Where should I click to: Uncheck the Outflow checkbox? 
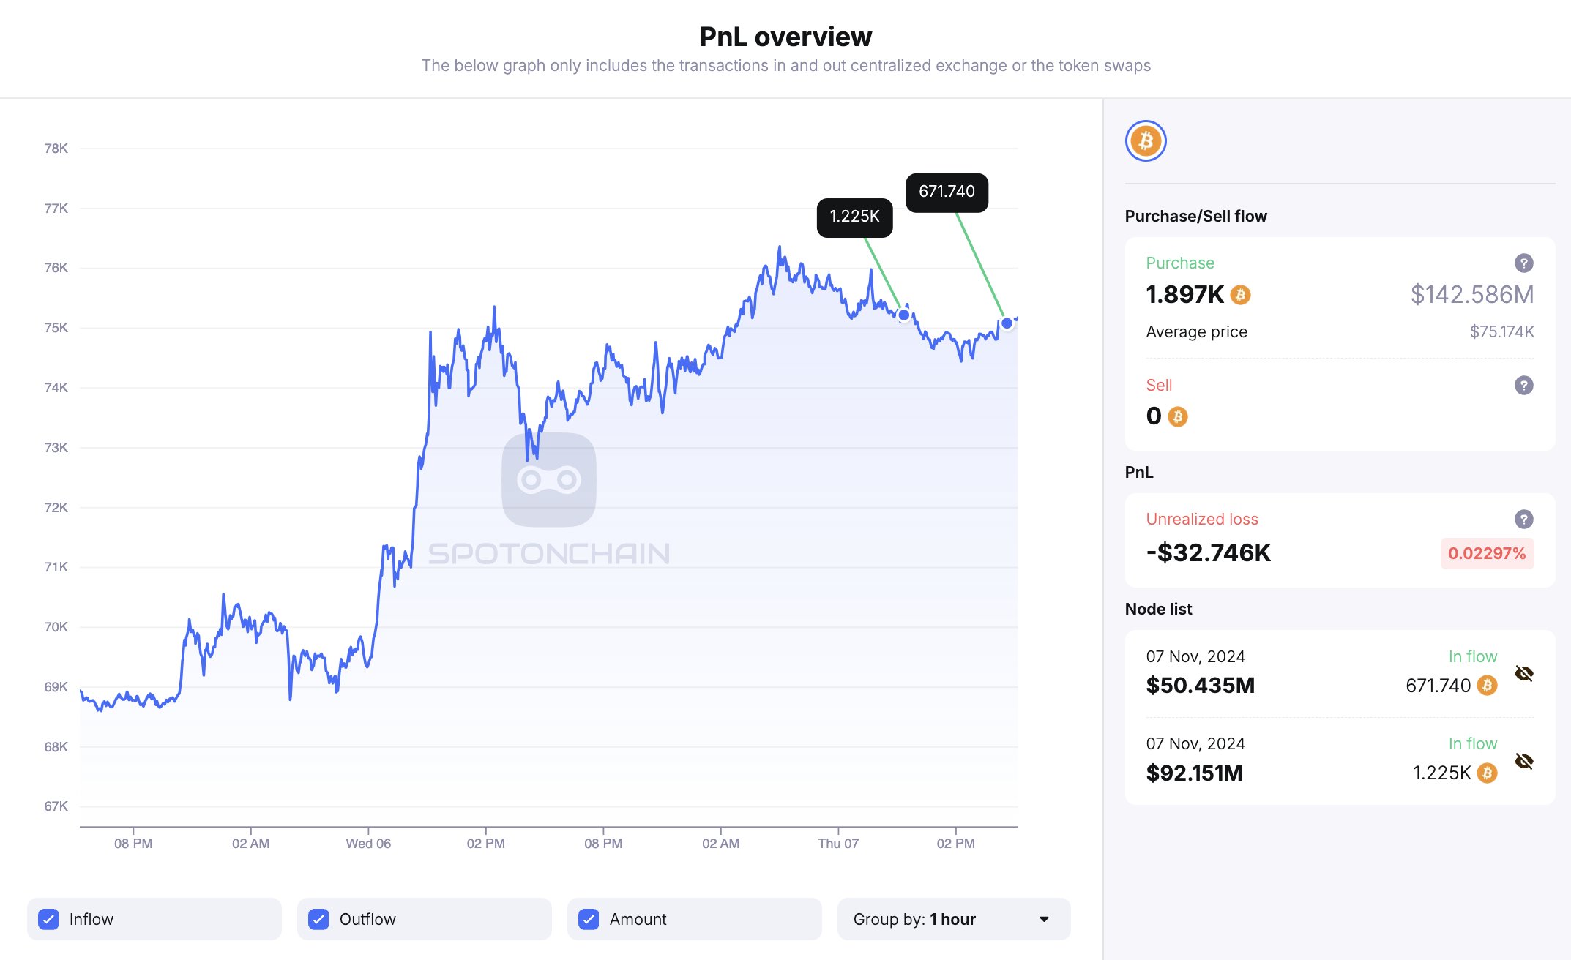[x=318, y=919]
